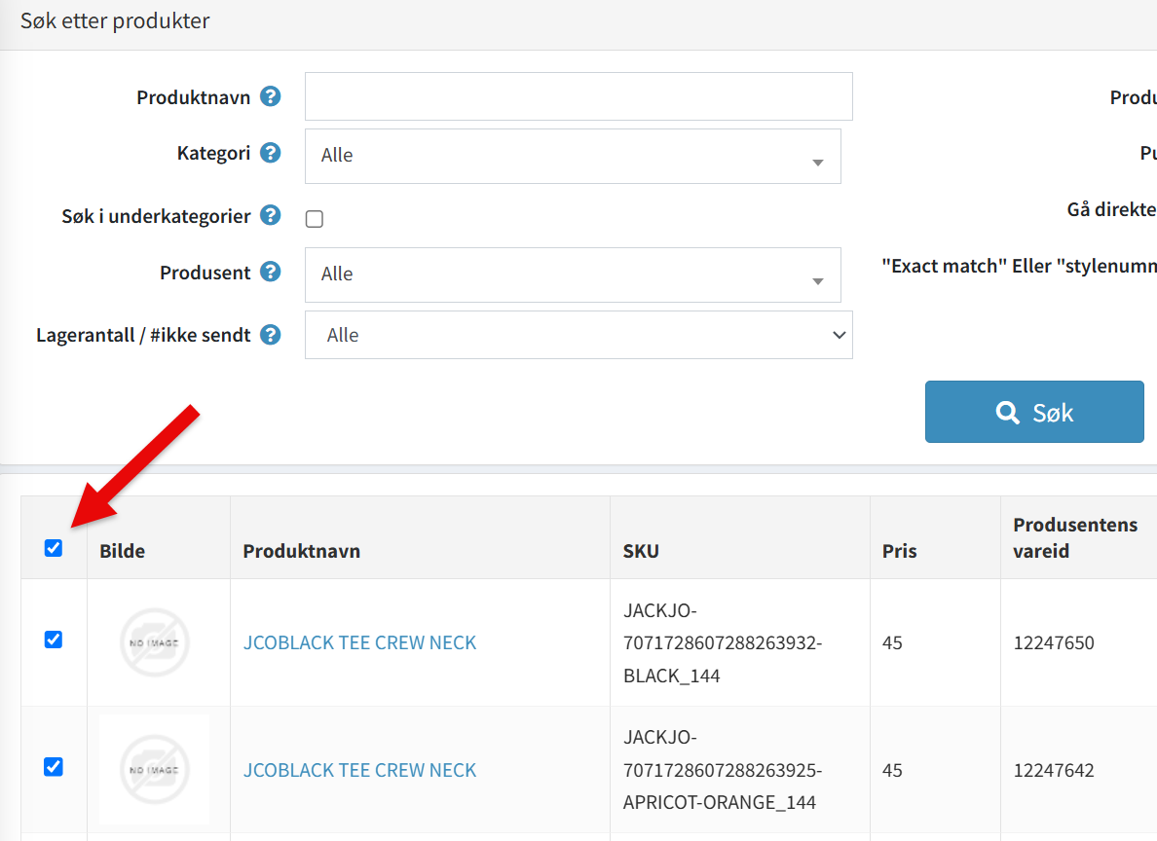This screenshot has width=1157, height=841.
Task: Expand the Lagerantall / #ikke sendt select
Action: (578, 335)
